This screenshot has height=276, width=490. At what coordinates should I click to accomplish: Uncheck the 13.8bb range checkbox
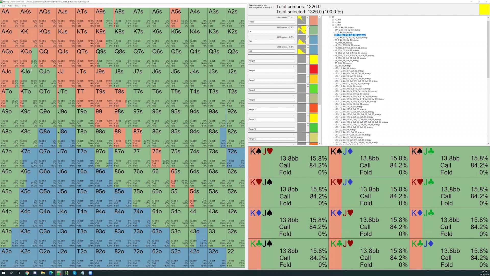coord(308,17)
